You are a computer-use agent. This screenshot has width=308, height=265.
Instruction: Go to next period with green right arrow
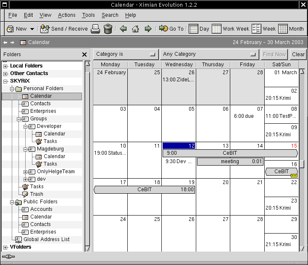148,29
